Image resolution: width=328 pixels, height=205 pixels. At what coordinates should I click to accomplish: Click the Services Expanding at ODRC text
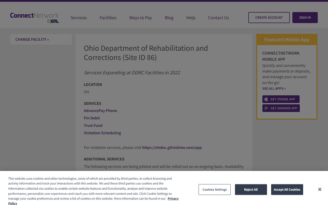(x=132, y=73)
